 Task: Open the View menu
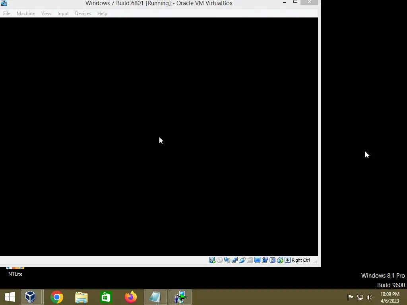pos(46,14)
